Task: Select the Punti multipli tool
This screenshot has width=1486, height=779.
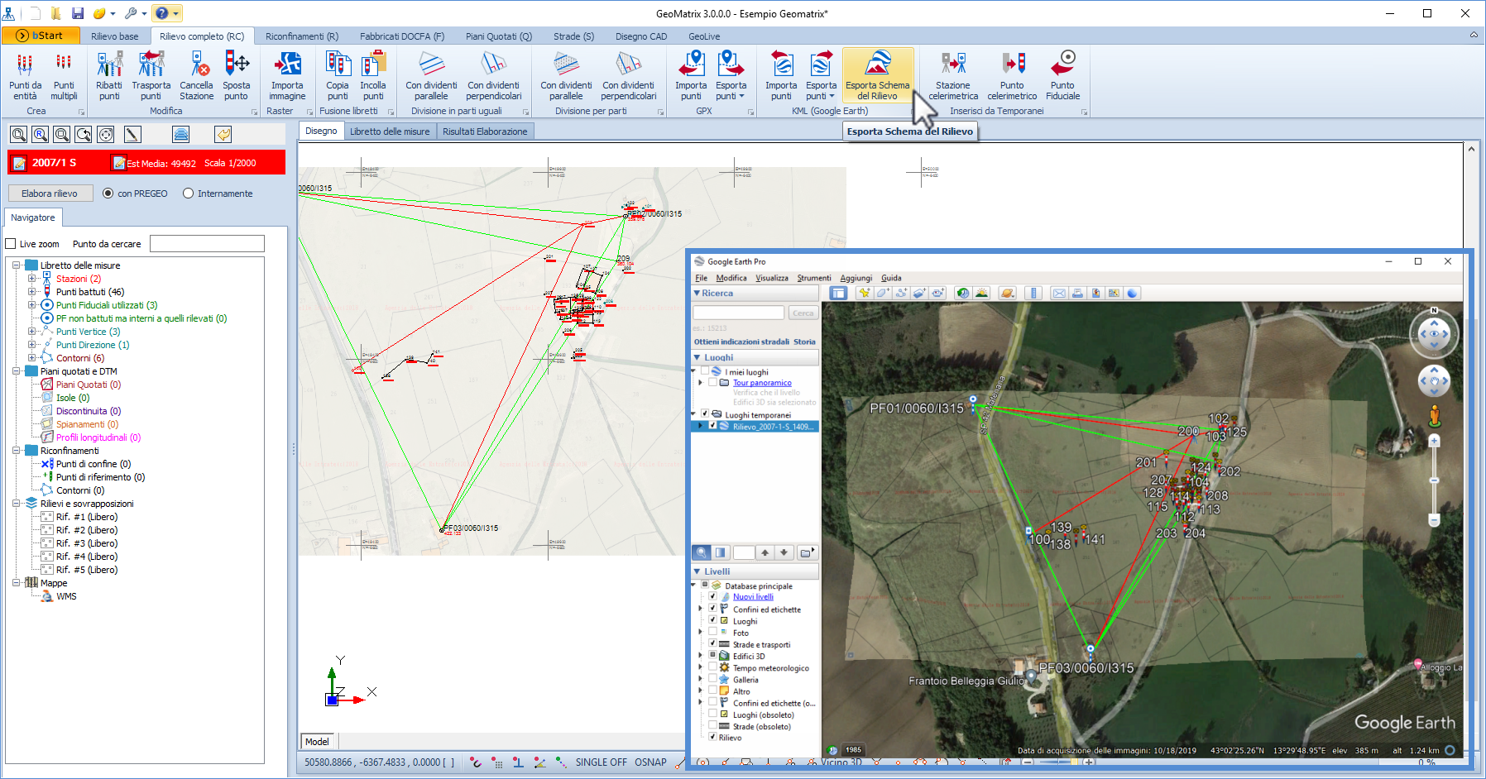Action: tap(64, 76)
